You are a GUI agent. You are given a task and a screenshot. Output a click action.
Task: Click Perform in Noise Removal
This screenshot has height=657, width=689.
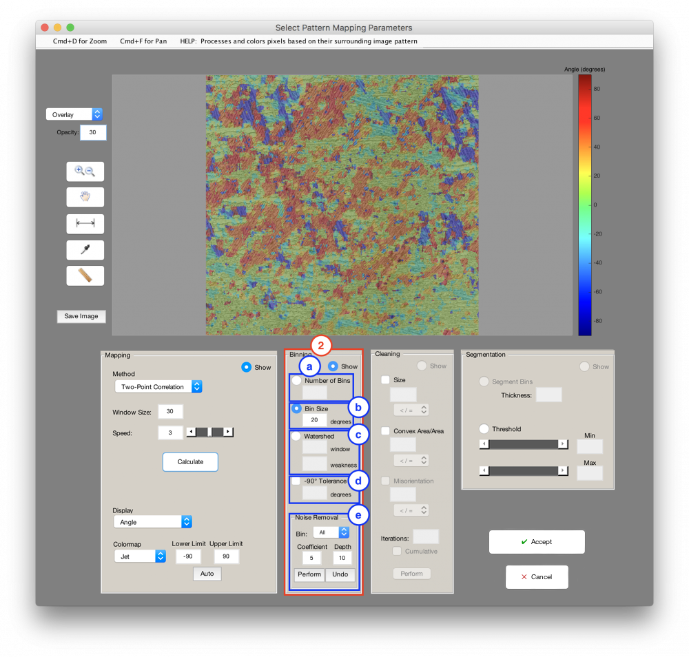pyautogui.click(x=309, y=574)
